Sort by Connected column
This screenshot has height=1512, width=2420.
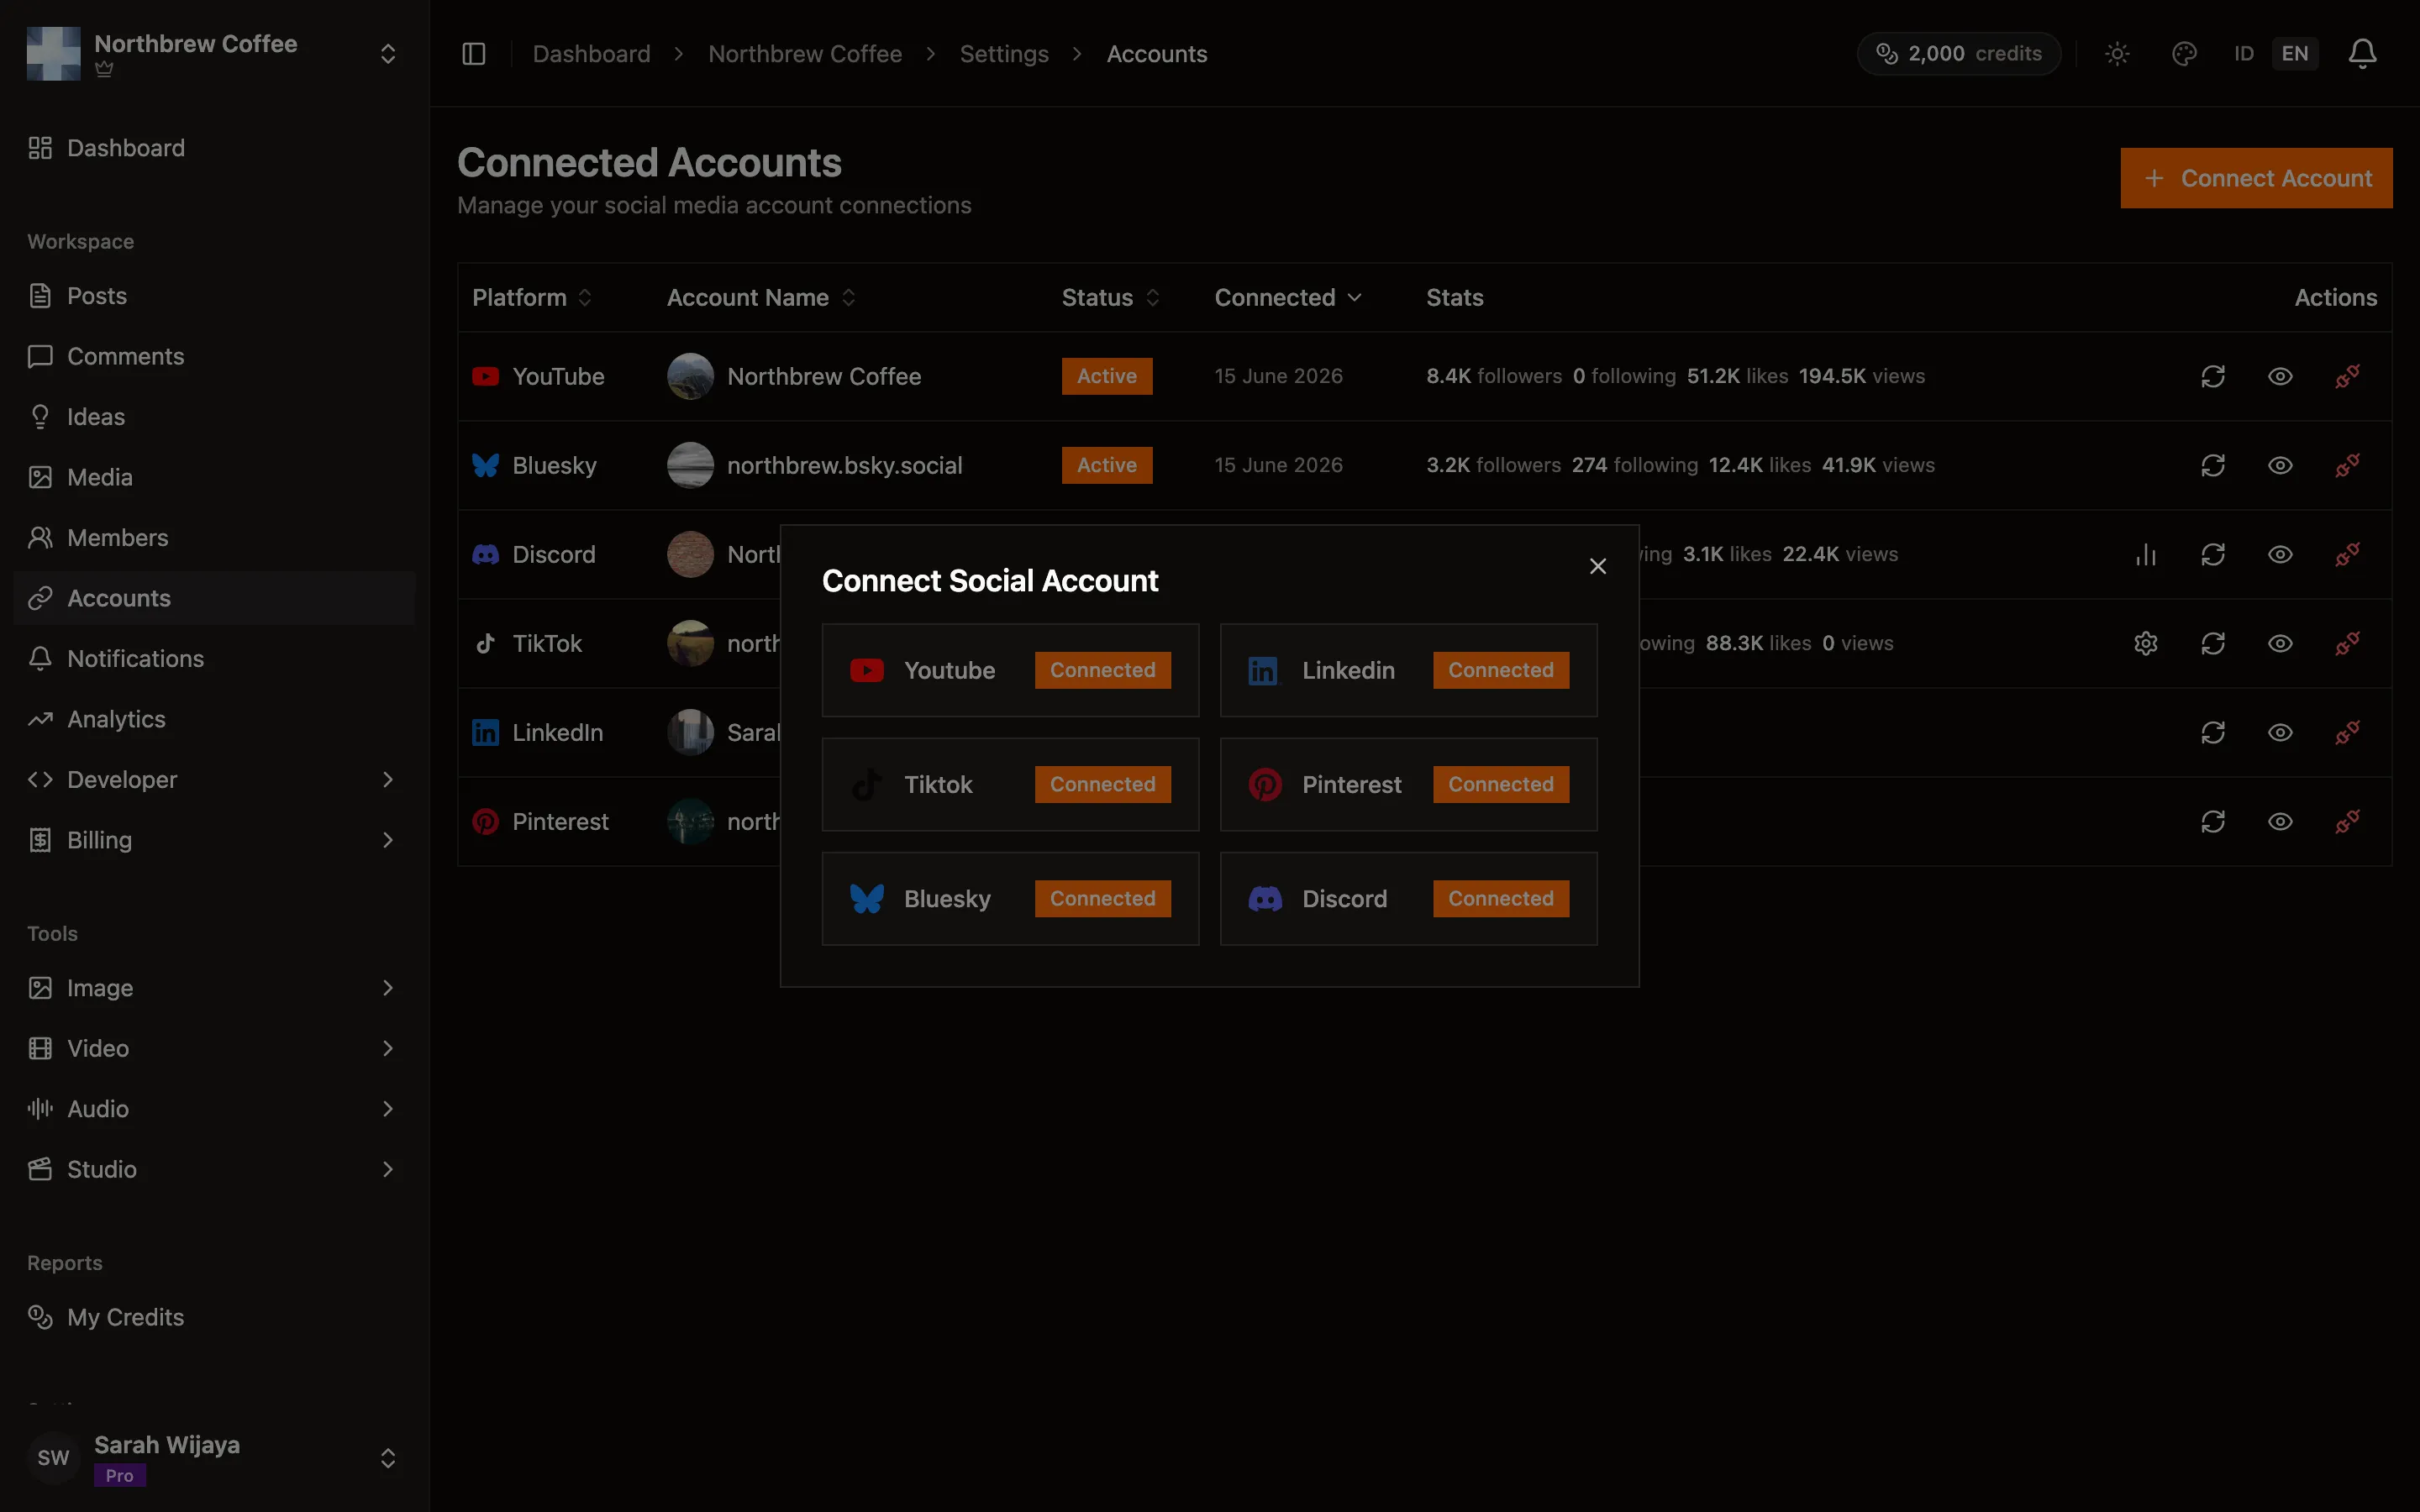pyautogui.click(x=1288, y=297)
